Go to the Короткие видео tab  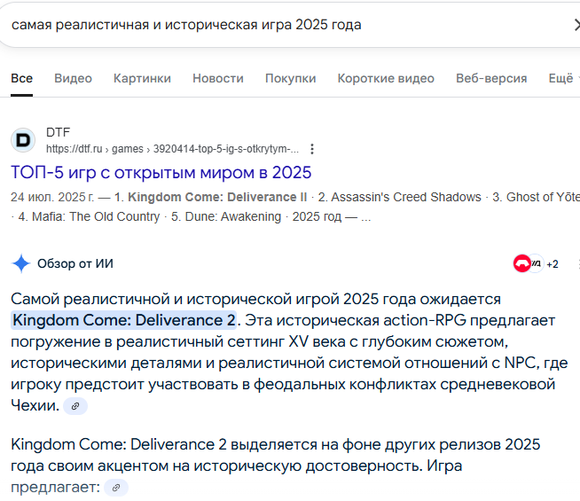pos(386,78)
